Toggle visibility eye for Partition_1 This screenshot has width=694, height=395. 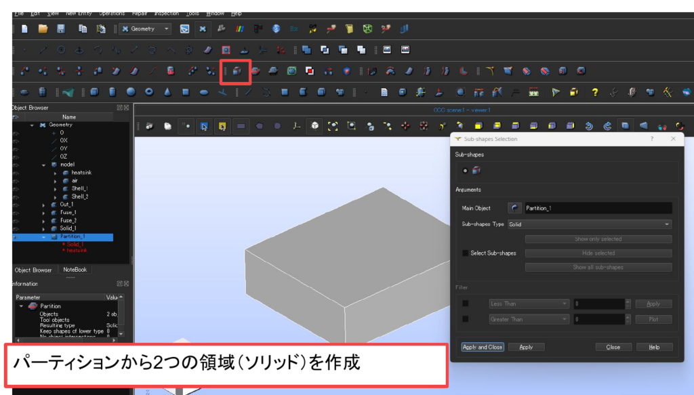[16, 237]
